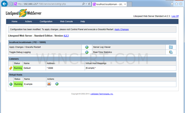
Task: Select the localhost.localdomain browser tab
Action: [x=109, y=4]
